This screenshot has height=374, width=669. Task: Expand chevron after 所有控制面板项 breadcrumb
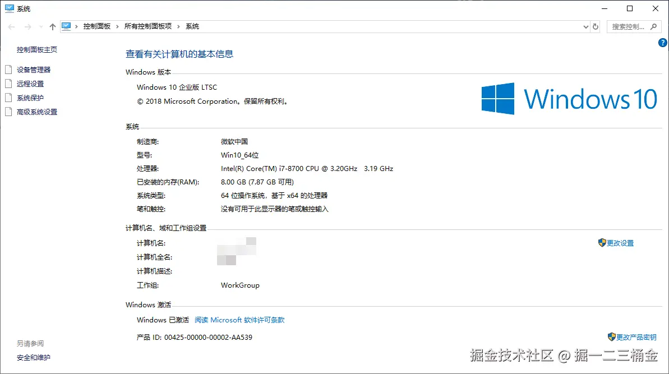tap(179, 26)
